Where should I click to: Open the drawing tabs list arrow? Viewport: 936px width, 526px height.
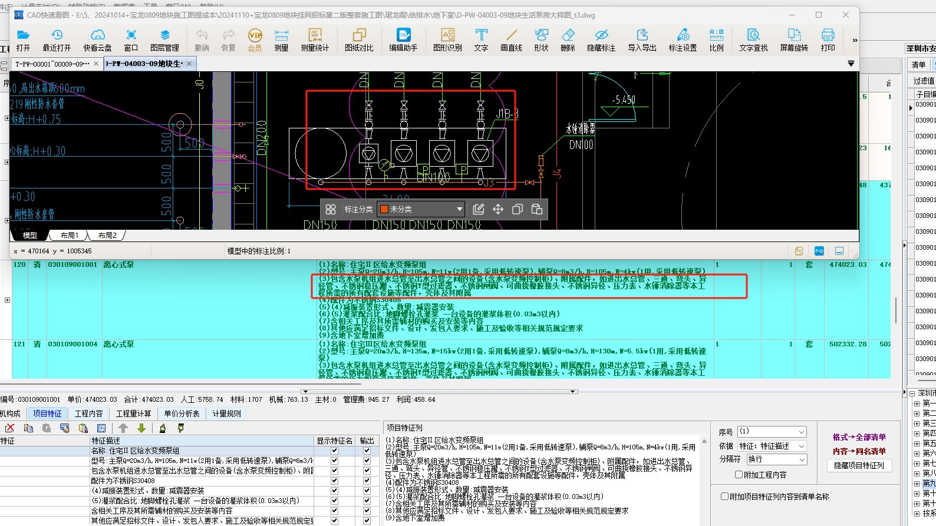851,64
